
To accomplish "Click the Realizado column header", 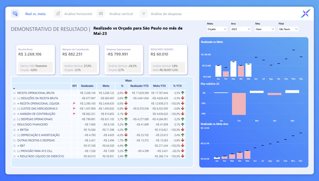I will coord(87,86).
